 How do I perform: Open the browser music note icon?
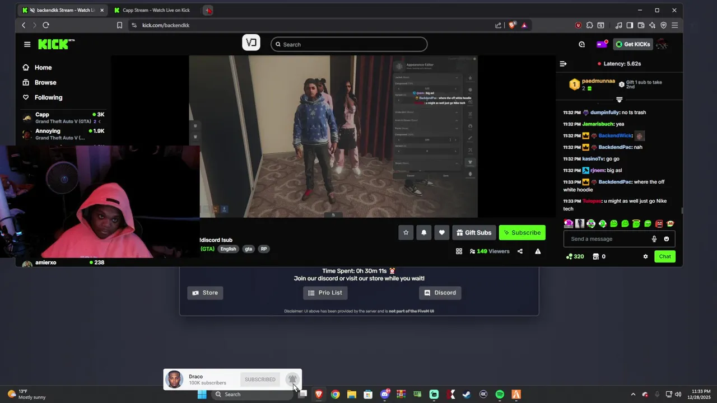[x=618, y=25]
